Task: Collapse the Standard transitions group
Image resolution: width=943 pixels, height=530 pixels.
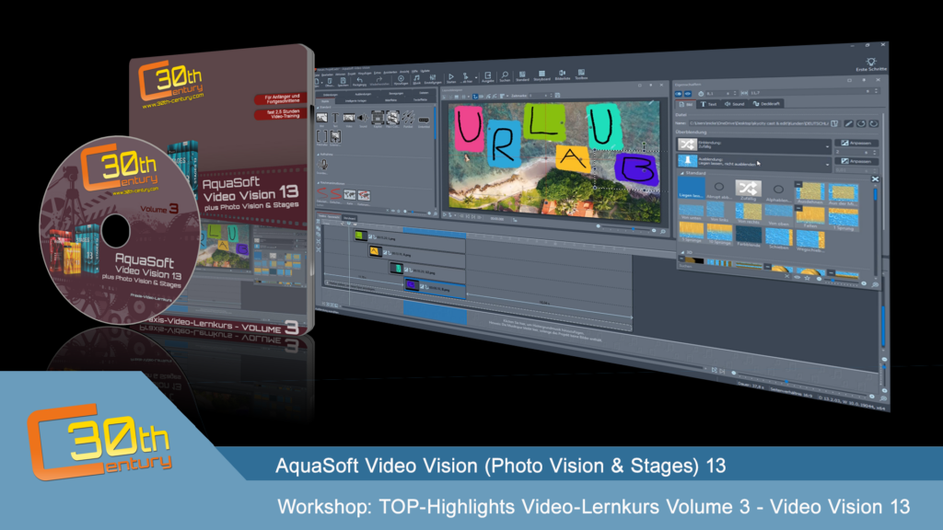Action: coord(682,174)
